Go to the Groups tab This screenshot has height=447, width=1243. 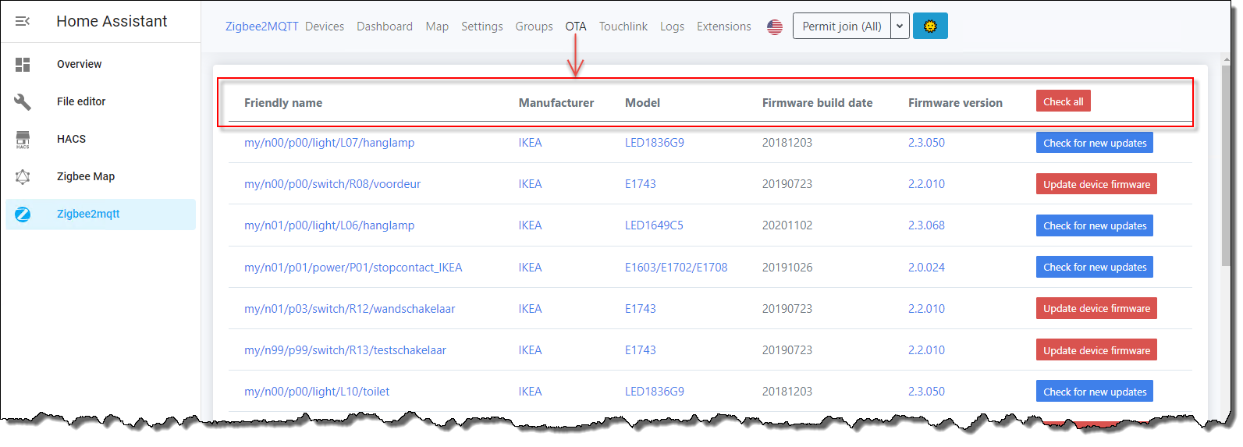[x=534, y=27]
